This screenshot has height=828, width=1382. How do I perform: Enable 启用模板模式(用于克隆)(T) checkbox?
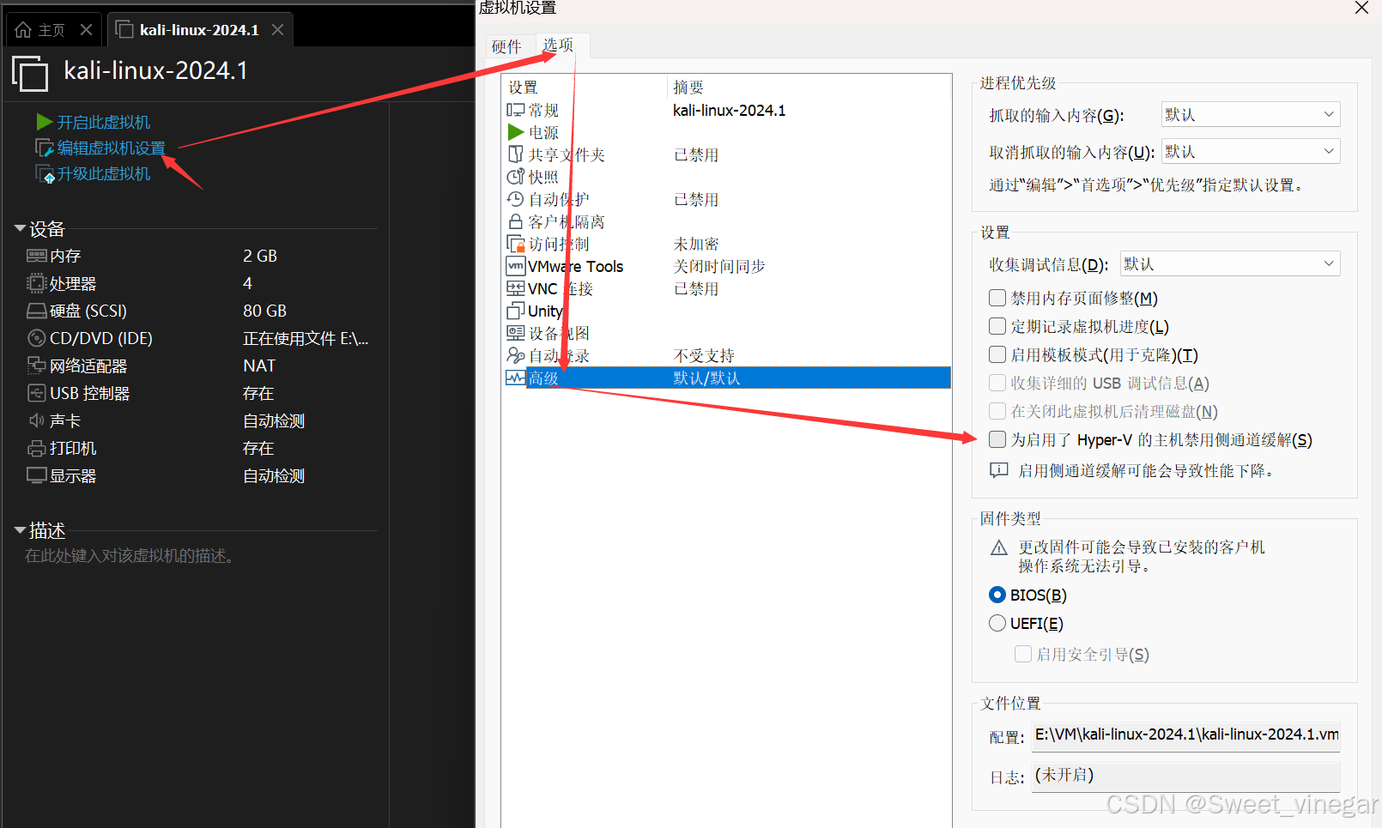click(x=997, y=354)
